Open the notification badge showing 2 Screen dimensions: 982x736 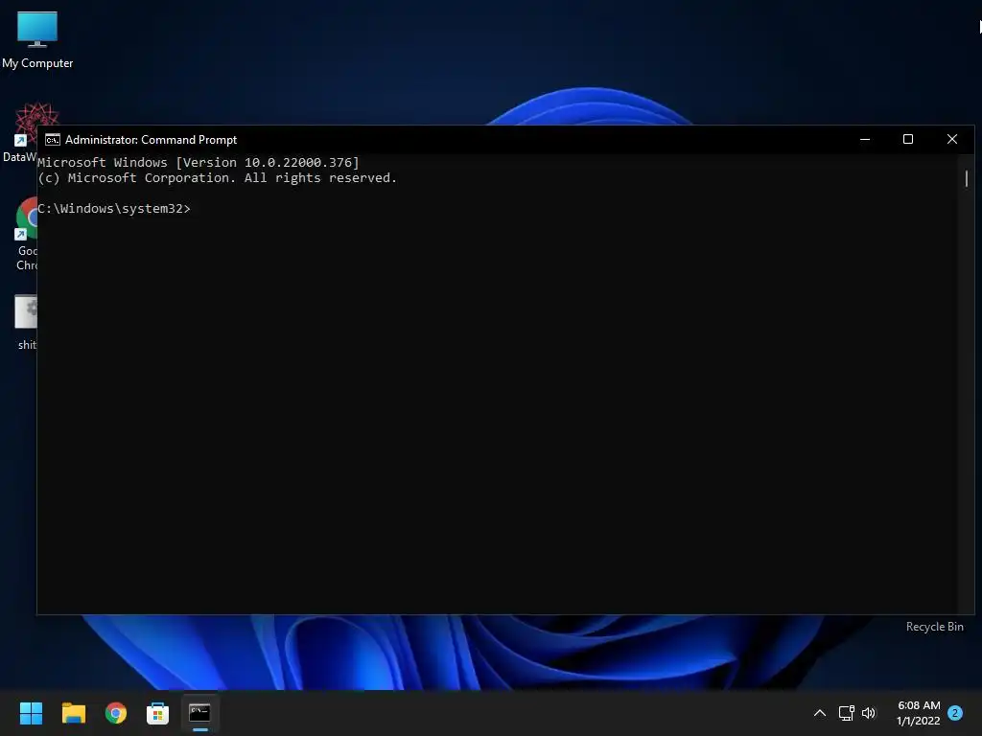click(x=955, y=713)
